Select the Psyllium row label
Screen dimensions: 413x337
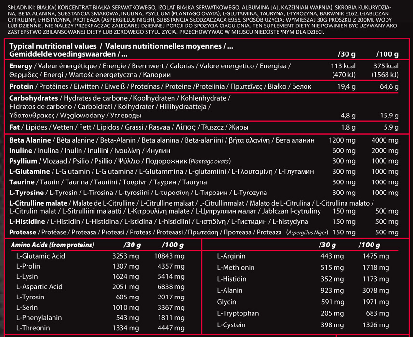pos(23,161)
